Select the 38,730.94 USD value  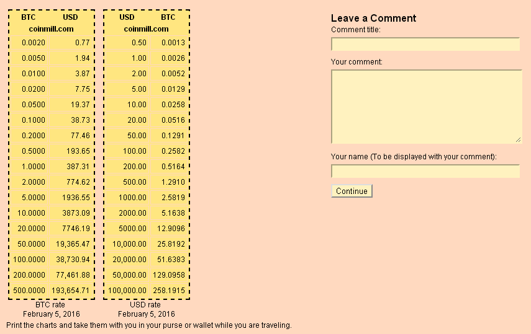point(73,260)
